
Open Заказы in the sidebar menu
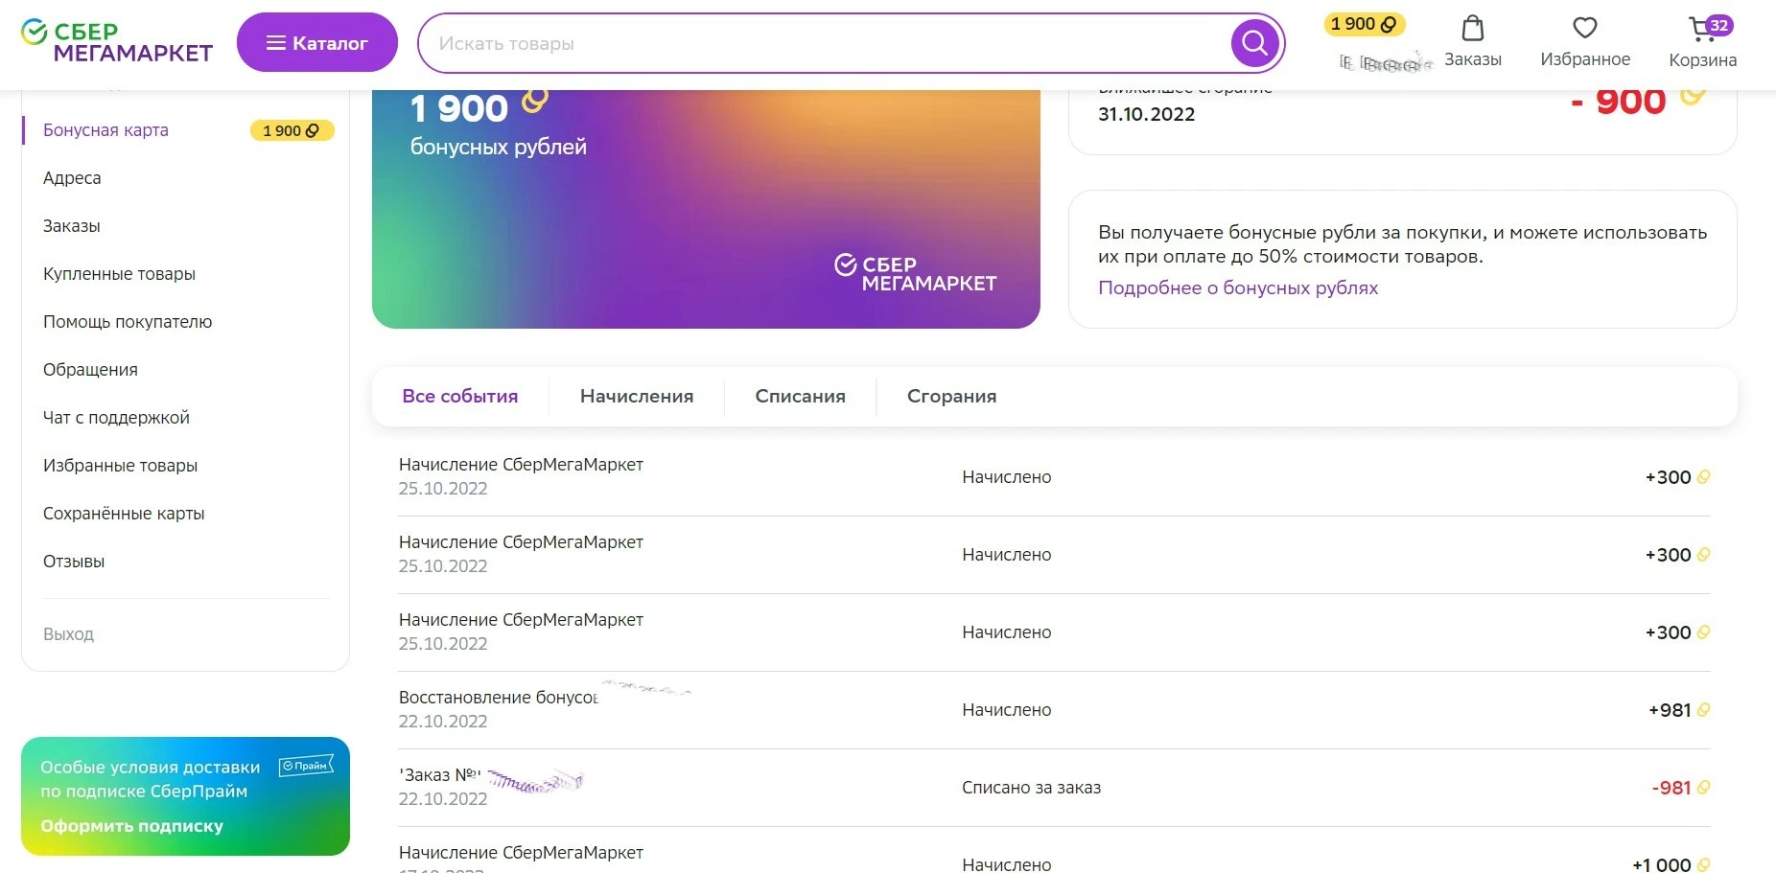coord(72,226)
